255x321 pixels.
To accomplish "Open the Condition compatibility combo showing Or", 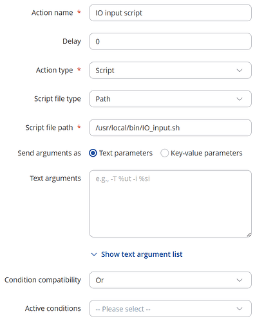I will point(170,280).
